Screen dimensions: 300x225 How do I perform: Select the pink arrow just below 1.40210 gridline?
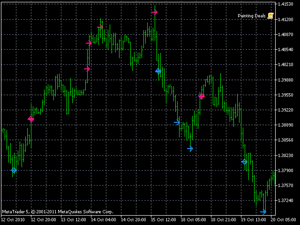click(x=87, y=69)
